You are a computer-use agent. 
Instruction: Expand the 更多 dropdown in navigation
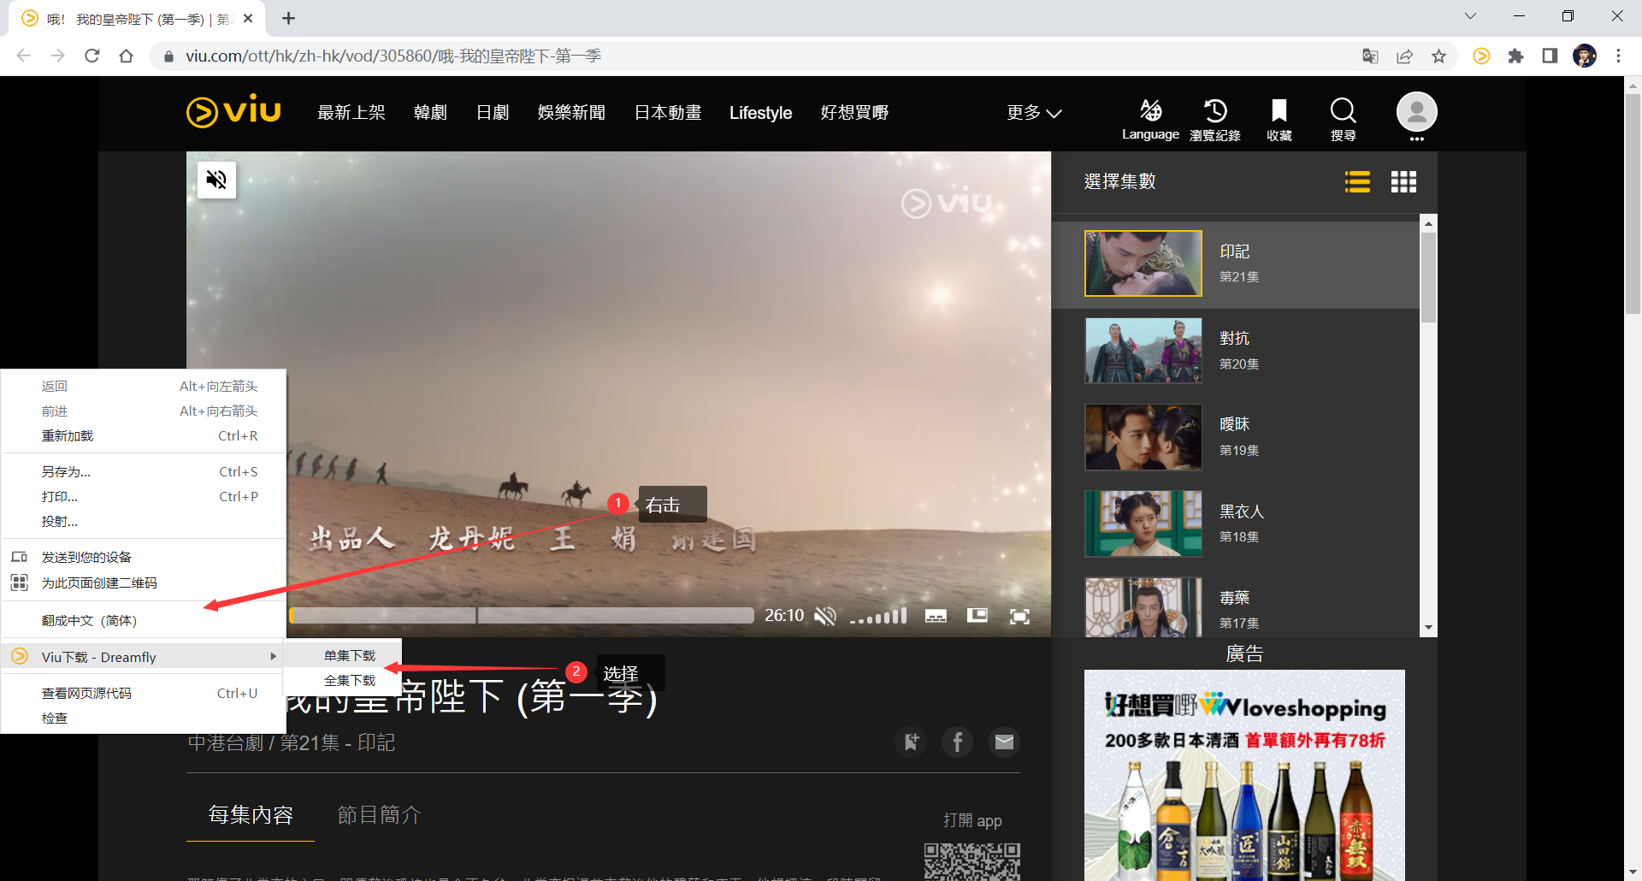point(1034,113)
